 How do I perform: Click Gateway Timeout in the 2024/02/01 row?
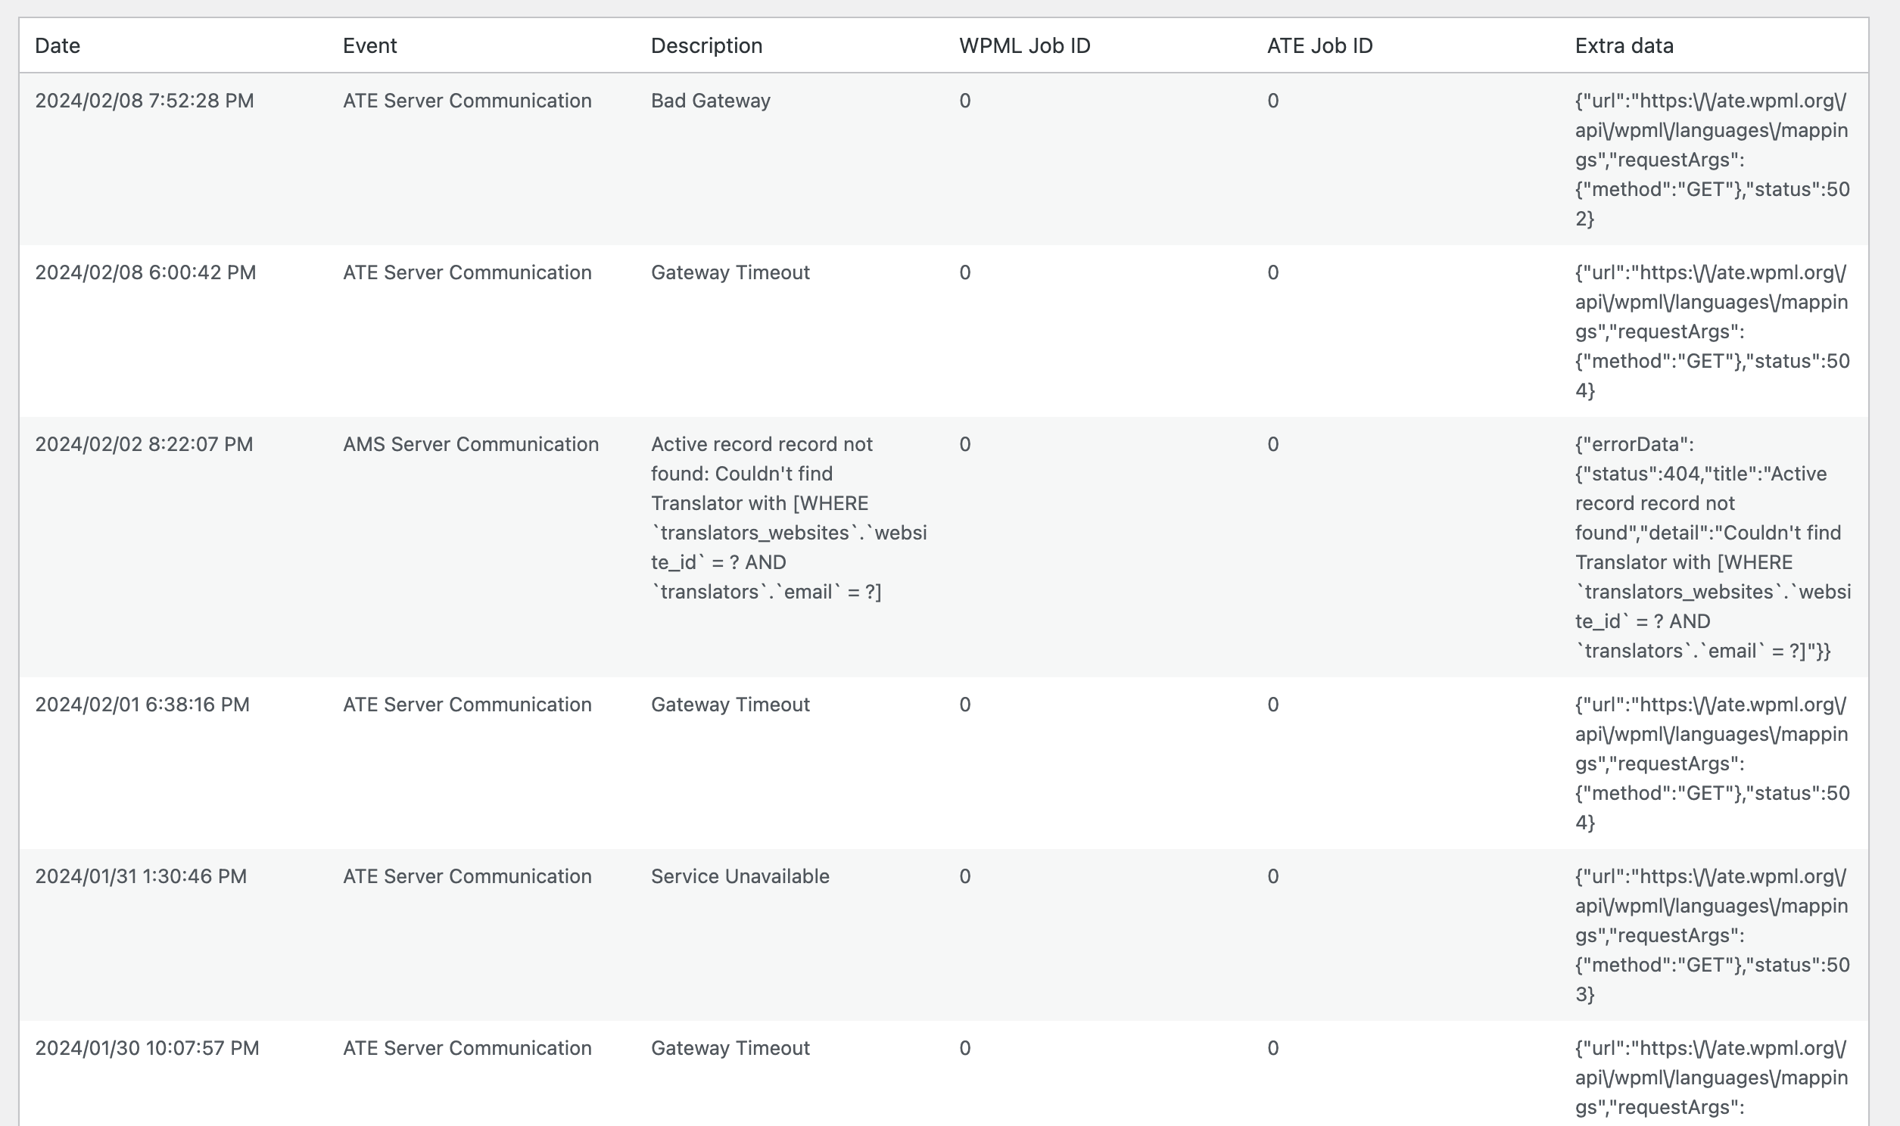[730, 705]
